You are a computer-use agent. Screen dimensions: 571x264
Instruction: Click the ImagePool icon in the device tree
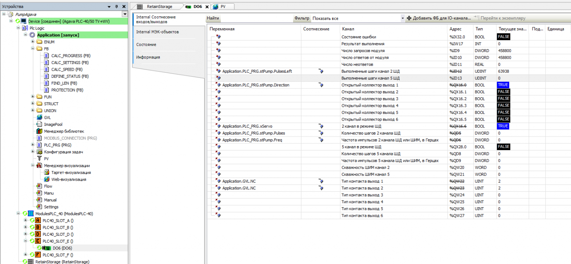[x=39, y=124]
